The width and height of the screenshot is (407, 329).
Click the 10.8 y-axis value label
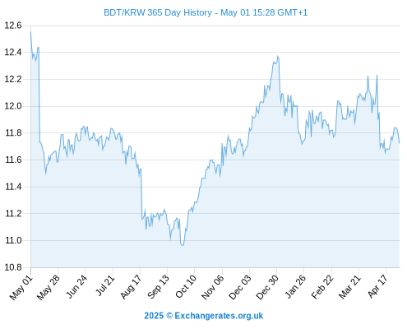pyautogui.click(x=13, y=267)
